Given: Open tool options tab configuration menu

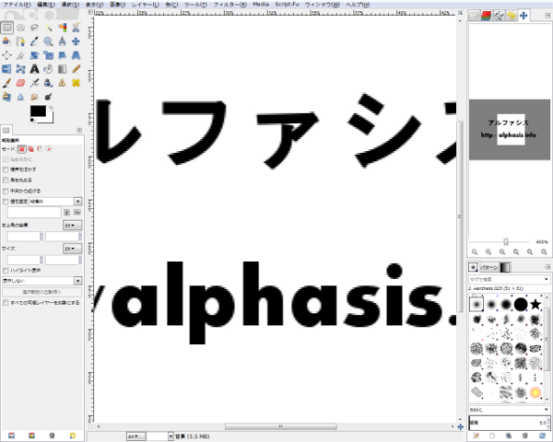Looking at the screenshot, I should 79,130.
